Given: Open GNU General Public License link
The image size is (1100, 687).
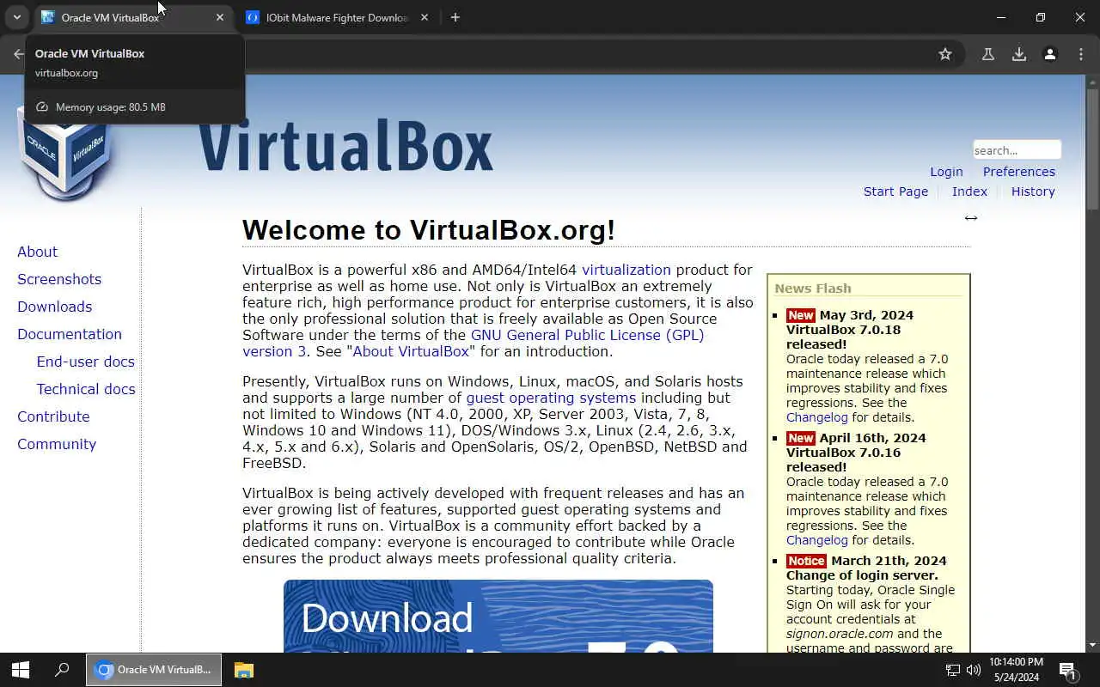Looking at the screenshot, I should pyautogui.click(x=587, y=335).
